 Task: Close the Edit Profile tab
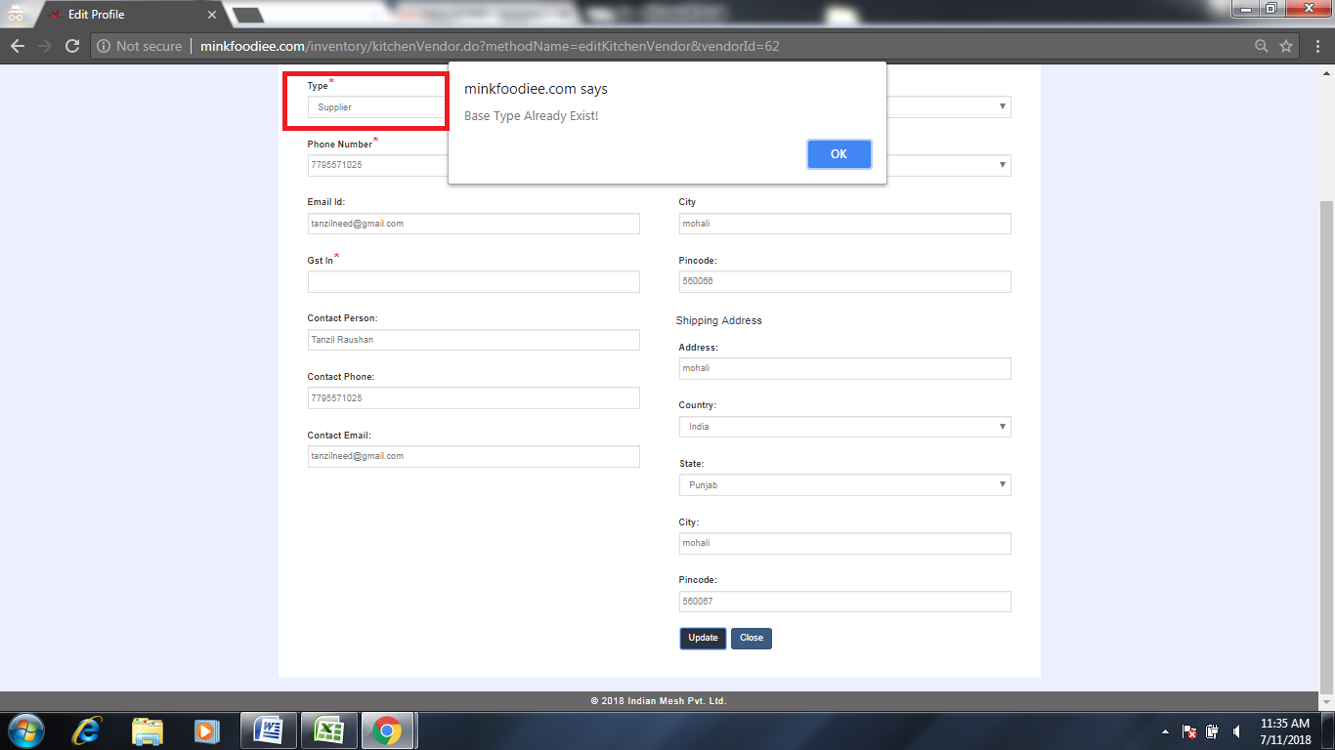pos(212,15)
